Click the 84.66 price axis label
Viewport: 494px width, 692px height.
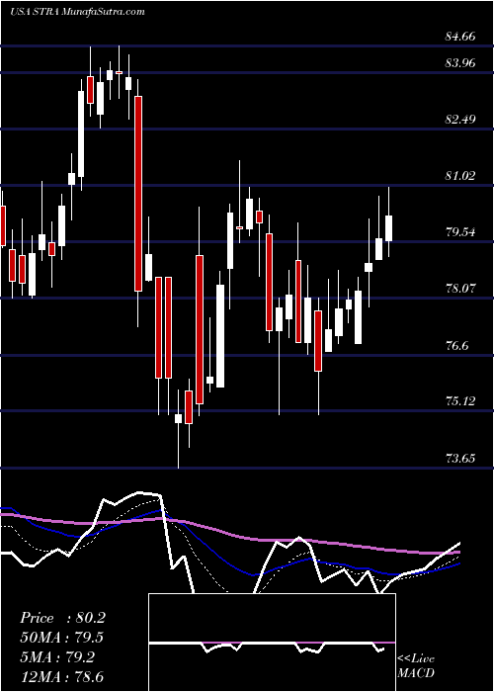460,37
